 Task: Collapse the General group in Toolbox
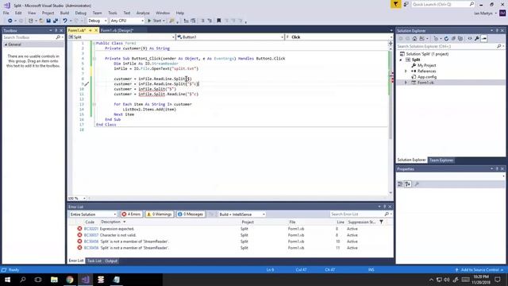pyautogui.click(x=6, y=44)
